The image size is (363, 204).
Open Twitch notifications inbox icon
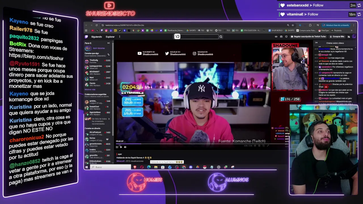coord(281,37)
